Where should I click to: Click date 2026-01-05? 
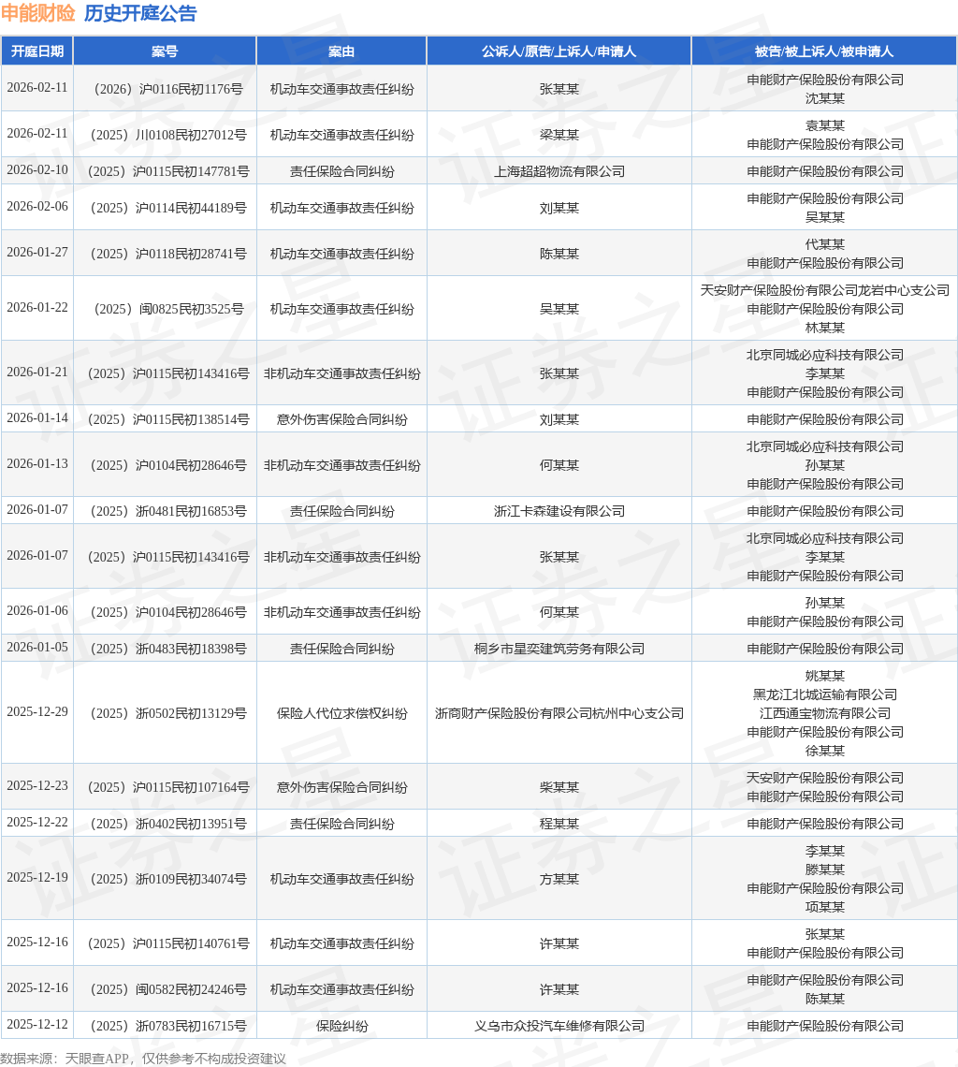37,647
